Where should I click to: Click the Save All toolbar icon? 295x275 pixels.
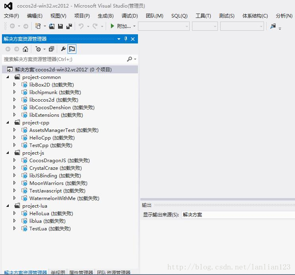(x=69, y=26)
